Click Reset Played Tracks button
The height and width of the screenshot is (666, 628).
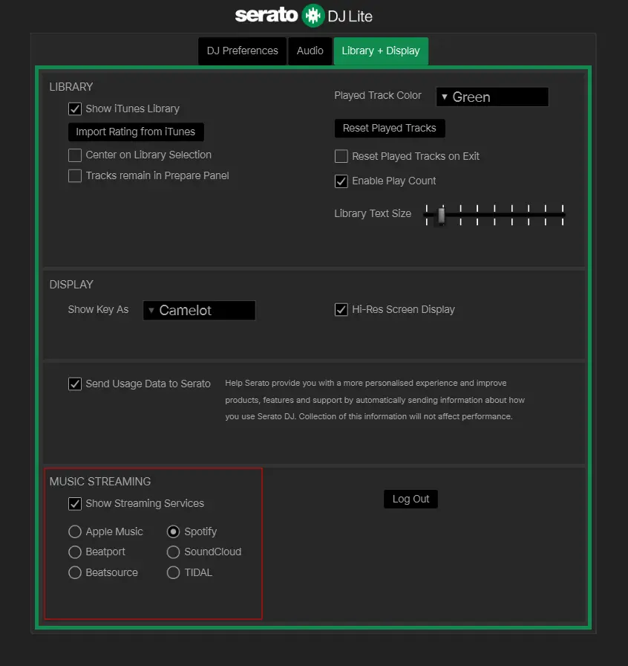pos(390,129)
